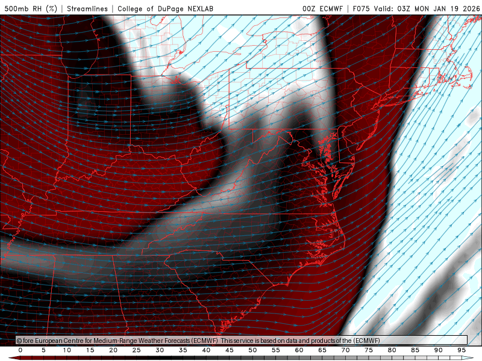Select the "30" scale label
The width and height of the screenshot is (482, 361).
pyautogui.click(x=160, y=350)
